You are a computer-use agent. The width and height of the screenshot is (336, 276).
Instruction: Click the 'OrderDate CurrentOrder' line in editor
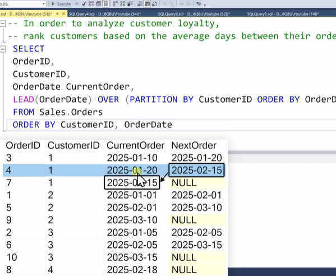[73, 87]
